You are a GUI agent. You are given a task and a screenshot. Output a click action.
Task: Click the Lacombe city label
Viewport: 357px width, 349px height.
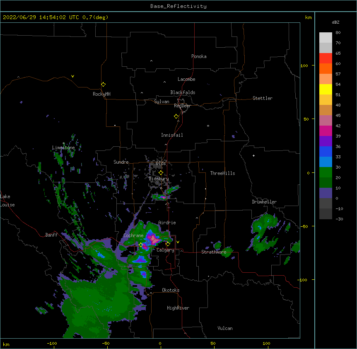click(186, 79)
